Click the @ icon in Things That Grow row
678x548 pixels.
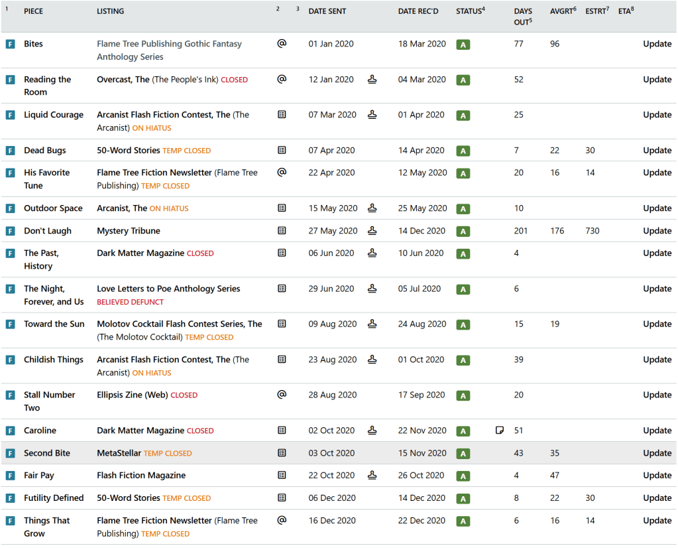point(282,520)
